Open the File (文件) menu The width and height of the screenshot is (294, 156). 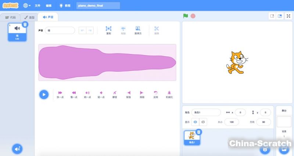point(37,6)
